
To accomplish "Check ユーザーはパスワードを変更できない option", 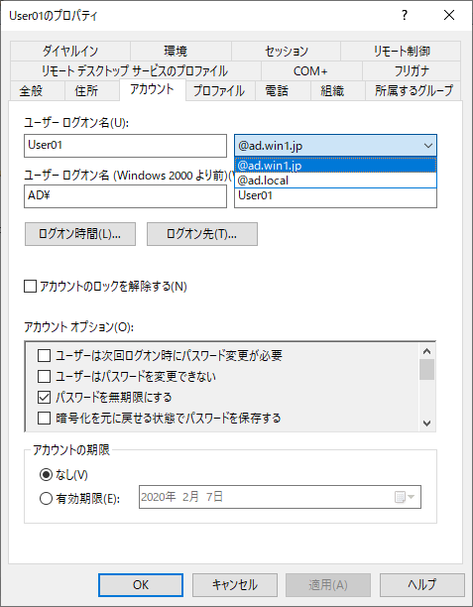I will [x=44, y=376].
